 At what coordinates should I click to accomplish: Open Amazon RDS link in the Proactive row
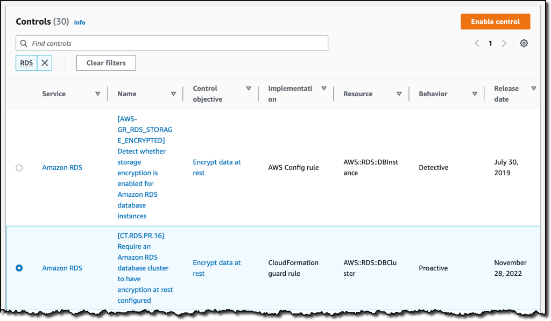pos(62,268)
